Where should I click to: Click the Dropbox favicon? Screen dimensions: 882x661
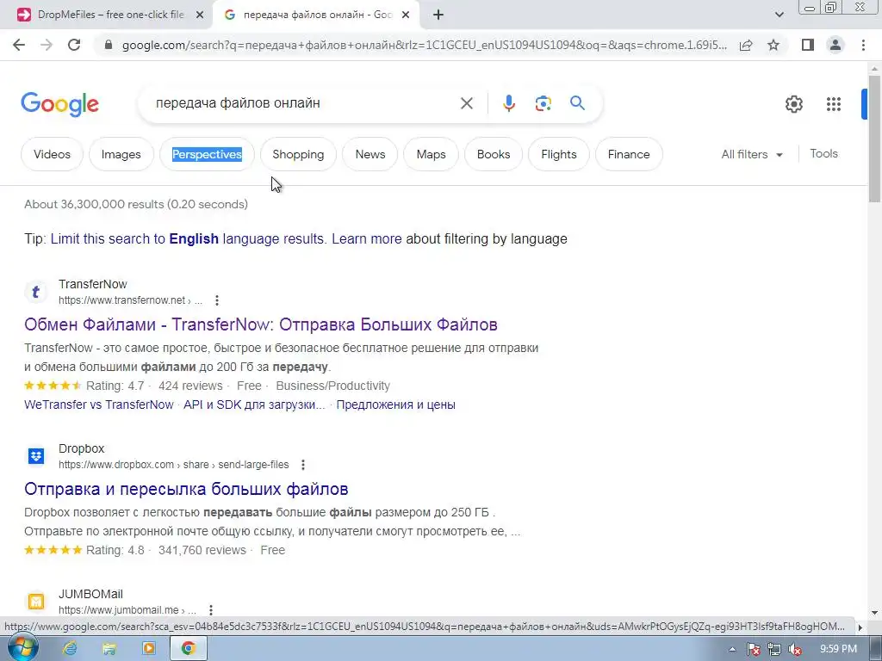pos(36,456)
